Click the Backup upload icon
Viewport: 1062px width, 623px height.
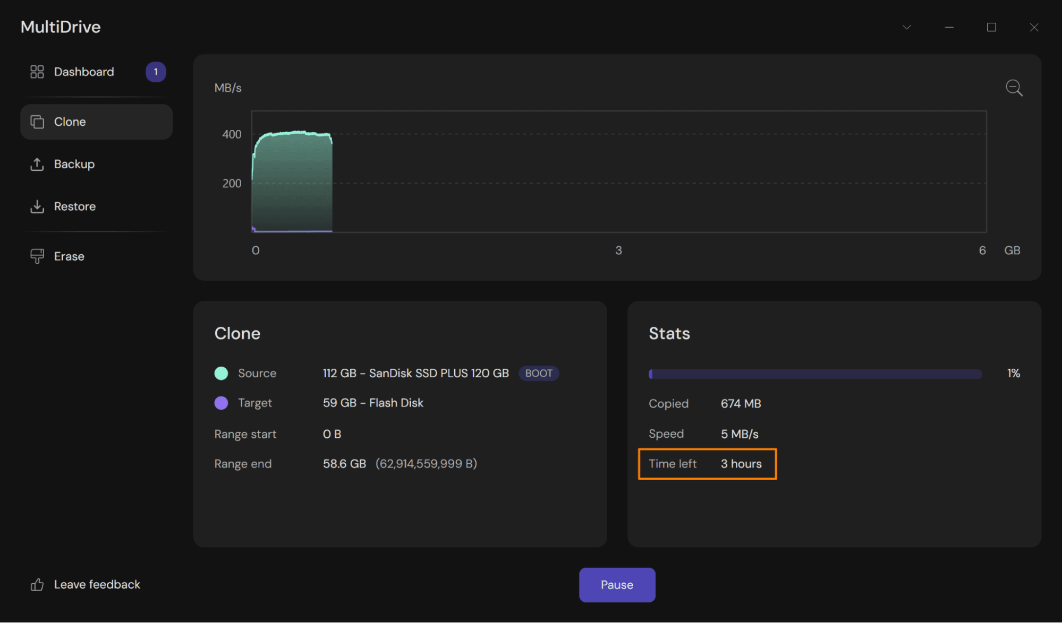pyautogui.click(x=37, y=164)
